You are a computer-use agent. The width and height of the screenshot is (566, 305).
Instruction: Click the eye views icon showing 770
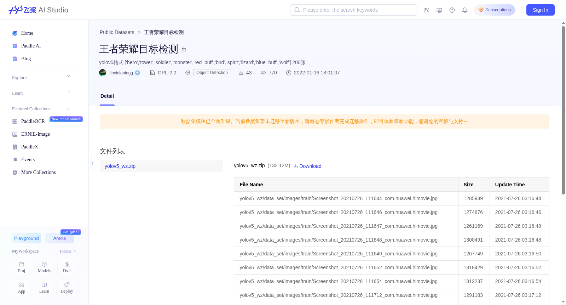[263, 73]
